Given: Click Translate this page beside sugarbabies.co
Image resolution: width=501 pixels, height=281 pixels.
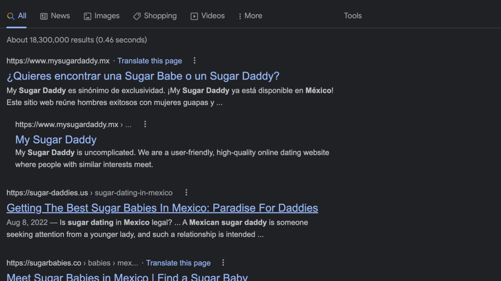Looking at the screenshot, I should pyautogui.click(x=178, y=263).
